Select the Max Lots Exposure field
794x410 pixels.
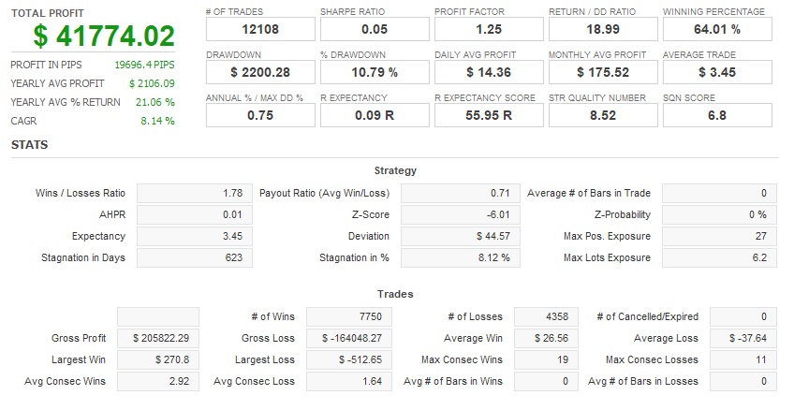click(x=721, y=257)
